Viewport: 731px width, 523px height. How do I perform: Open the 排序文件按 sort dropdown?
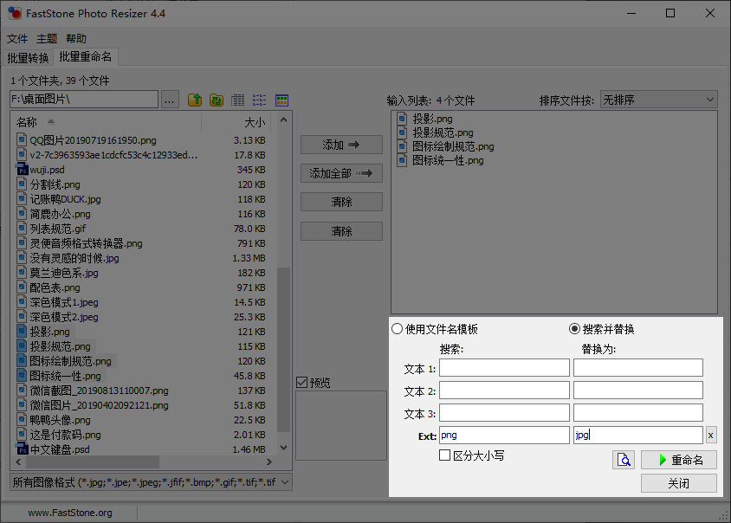[658, 100]
